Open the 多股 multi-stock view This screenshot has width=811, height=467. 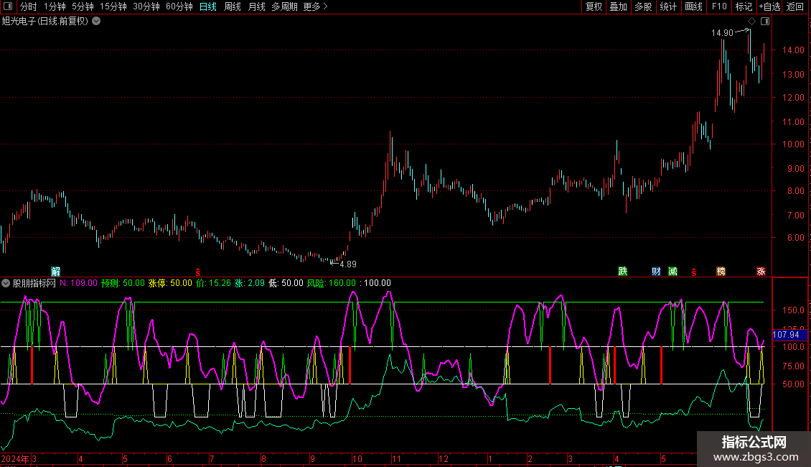coord(644,6)
